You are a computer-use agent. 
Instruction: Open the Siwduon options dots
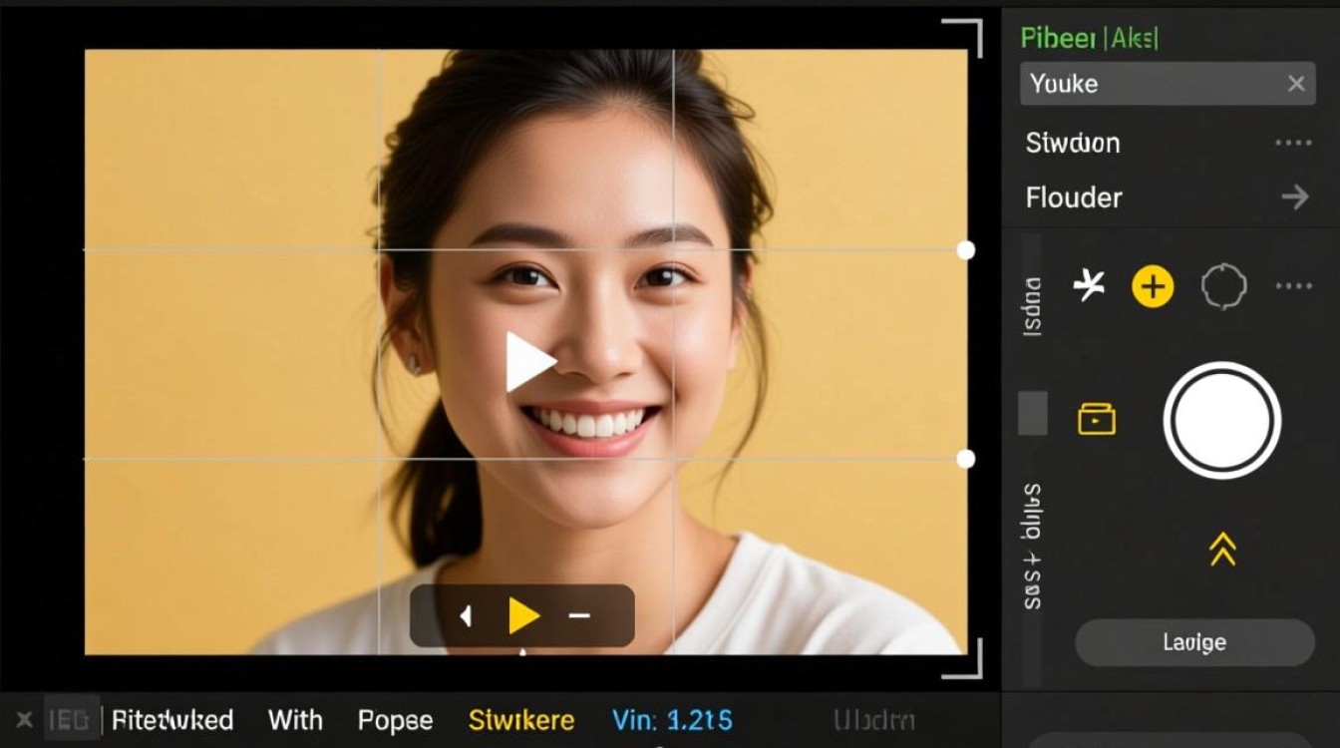(x=1293, y=143)
